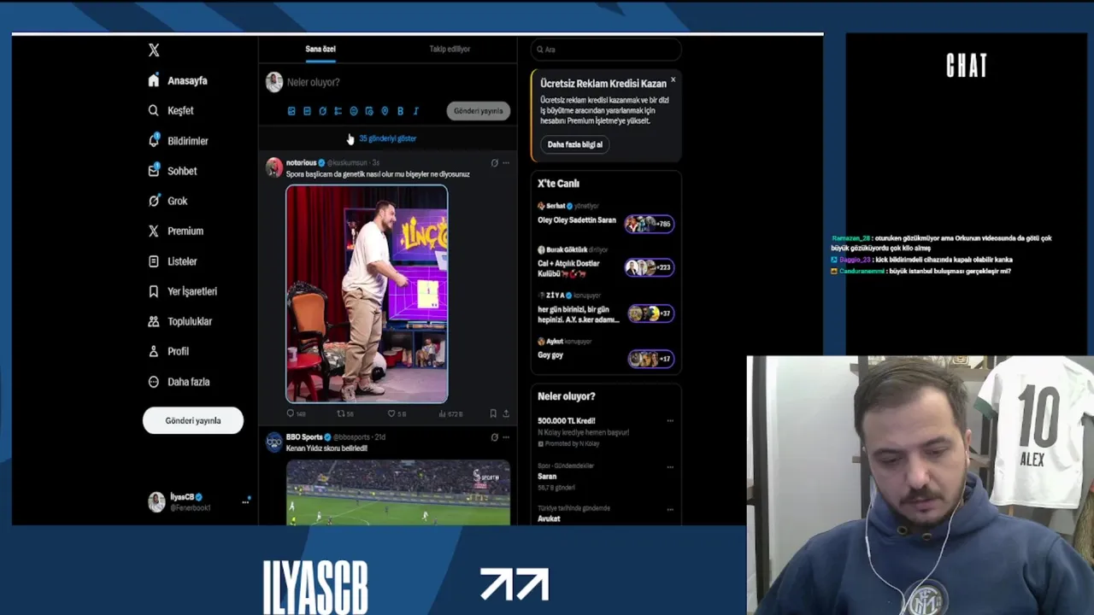Open notorious profile avatar
The image size is (1094, 615).
(x=273, y=167)
